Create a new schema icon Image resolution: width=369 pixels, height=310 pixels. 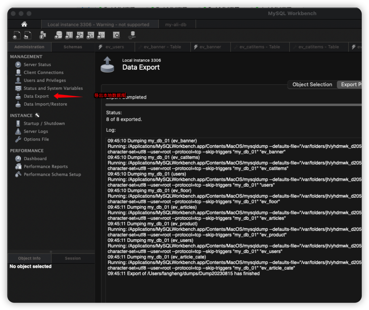pos(58,35)
